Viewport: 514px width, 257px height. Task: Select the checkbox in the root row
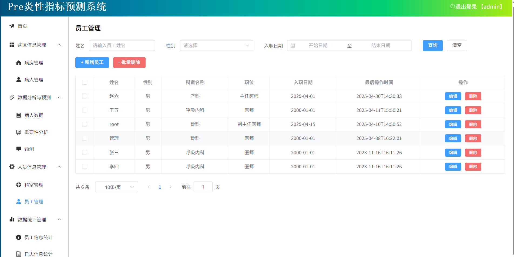click(x=85, y=124)
